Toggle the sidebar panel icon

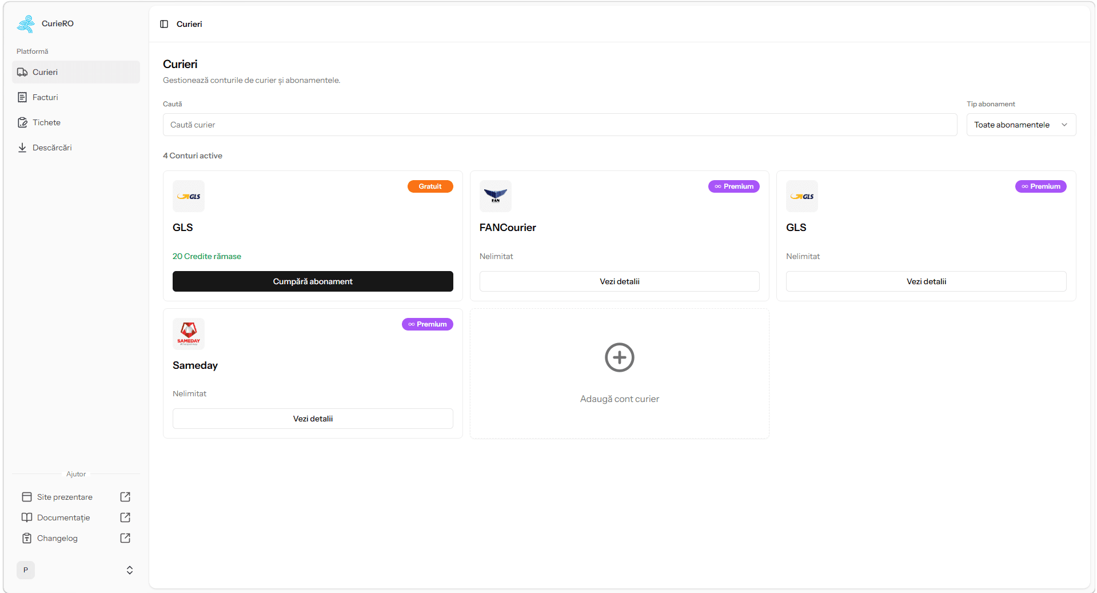(x=164, y=24)
